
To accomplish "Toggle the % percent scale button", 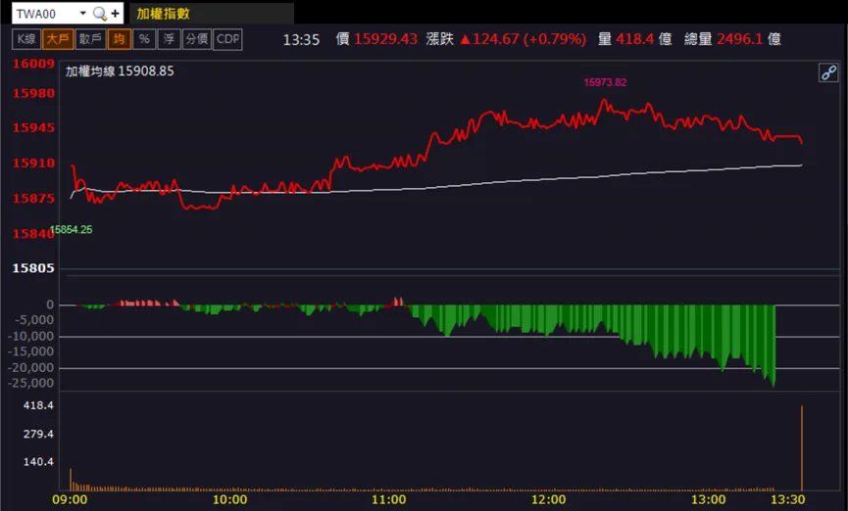I will (x=144, y=39).
